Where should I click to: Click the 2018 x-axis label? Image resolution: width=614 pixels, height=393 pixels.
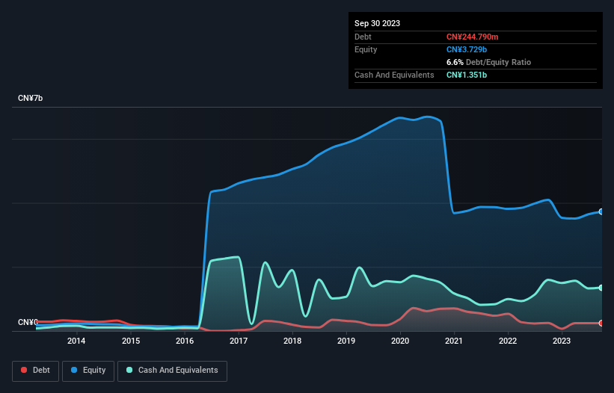pos(292,341)
